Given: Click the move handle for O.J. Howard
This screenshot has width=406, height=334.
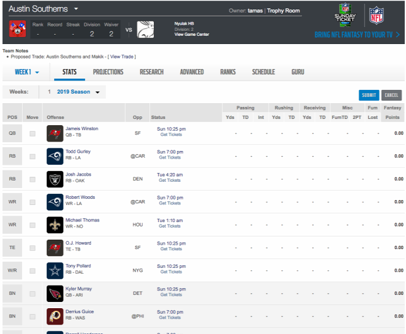Looking at the screenshot, I should coord(32,248).
